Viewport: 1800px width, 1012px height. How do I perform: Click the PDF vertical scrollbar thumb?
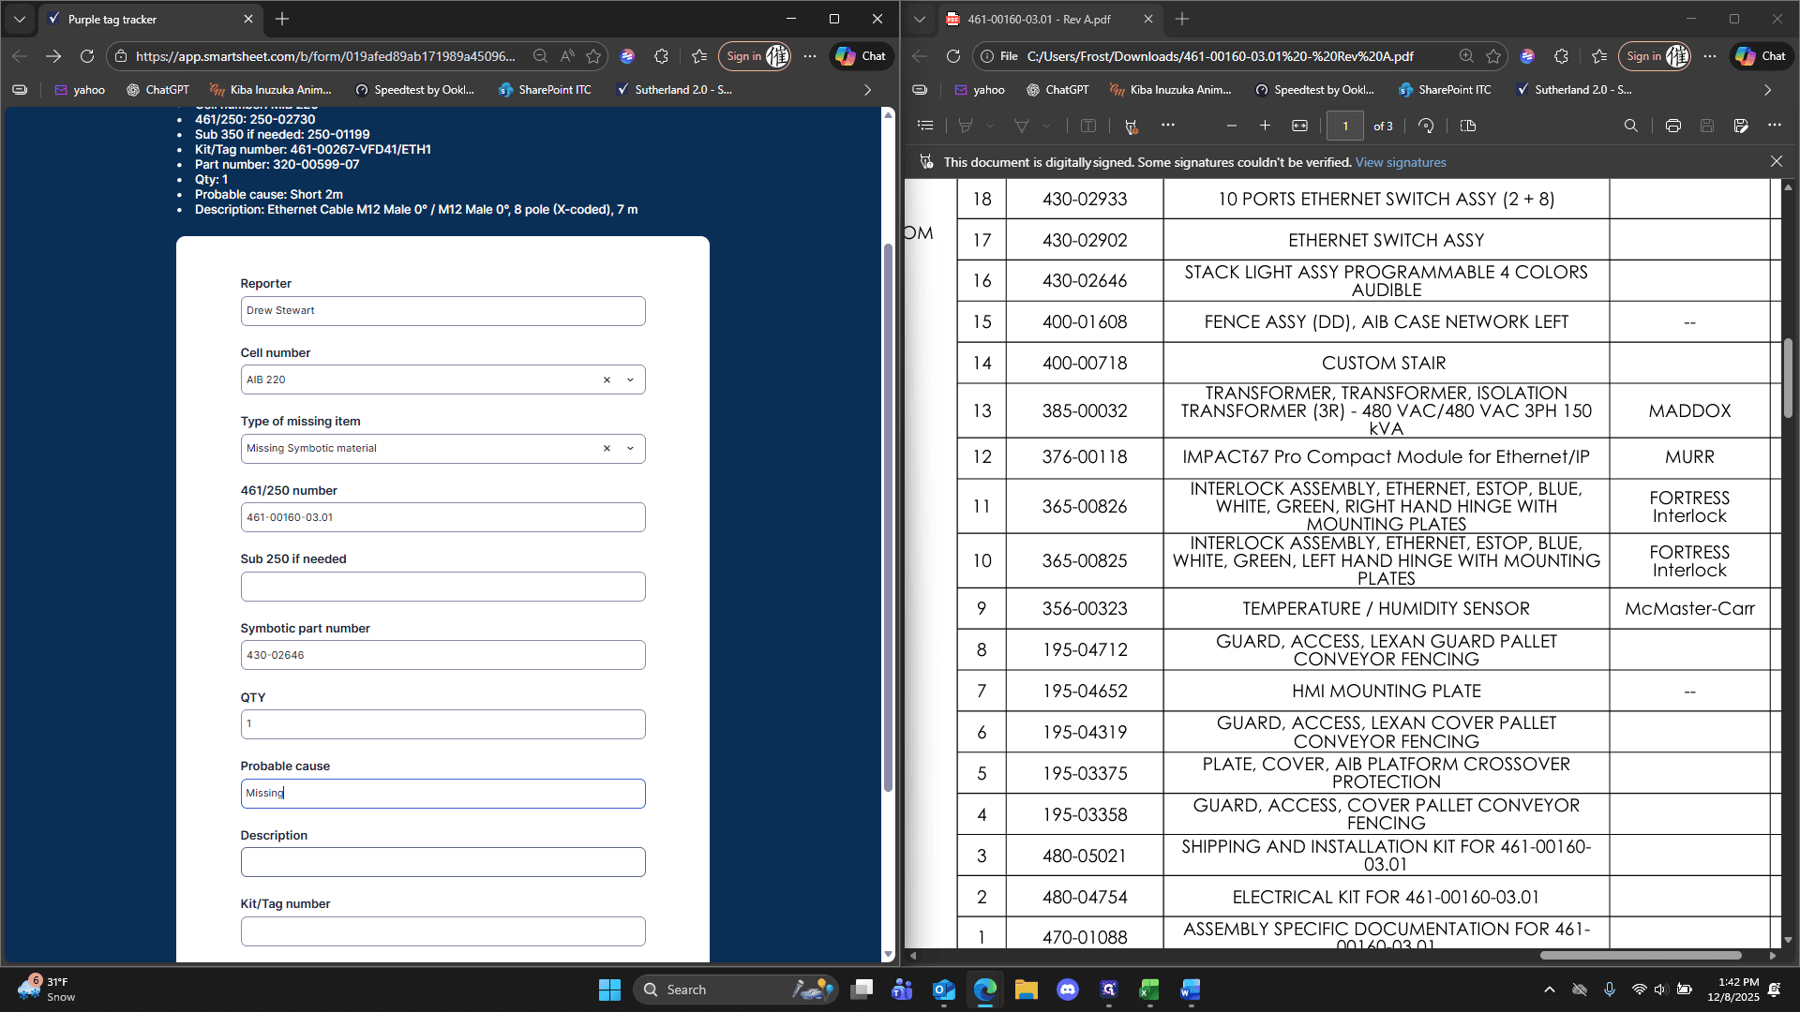[x=1788, y=378]
